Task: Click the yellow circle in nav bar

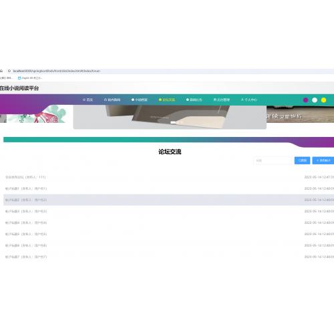Action: 323,100
